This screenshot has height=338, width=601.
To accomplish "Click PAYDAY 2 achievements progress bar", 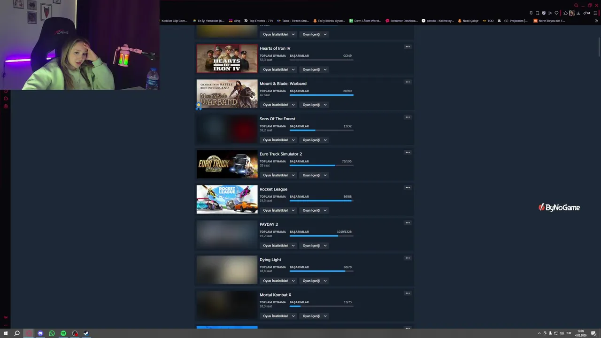I will click(x=321, y=236).
